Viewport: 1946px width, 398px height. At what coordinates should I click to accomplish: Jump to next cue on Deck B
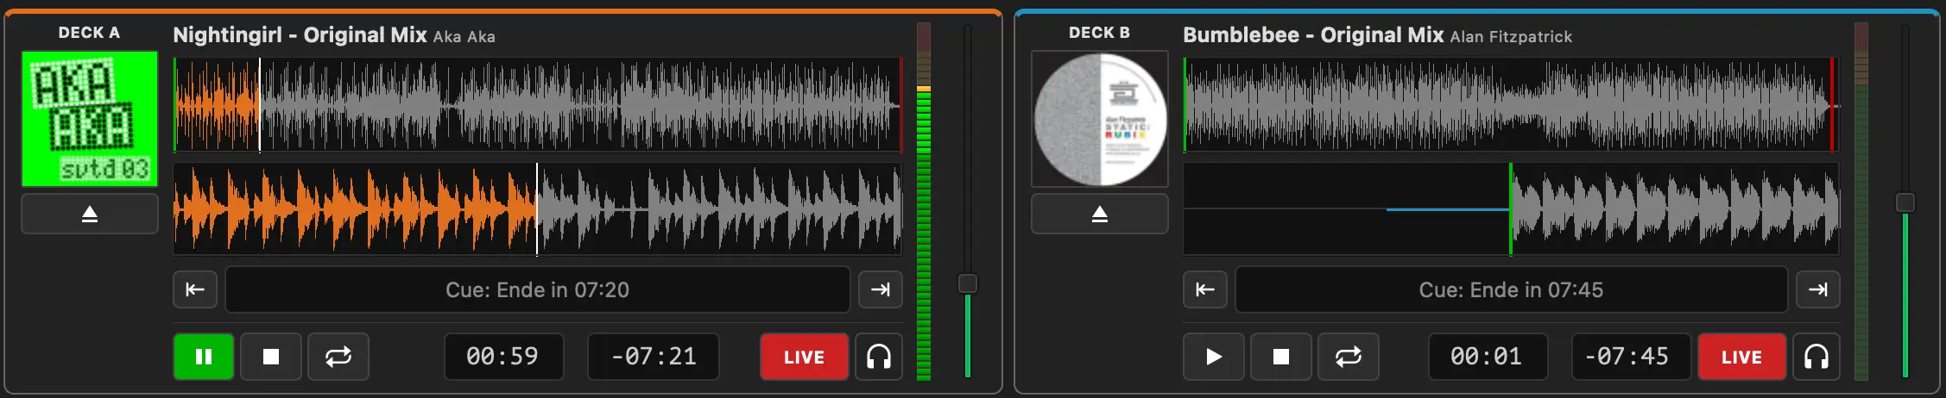pos(1818,289)
